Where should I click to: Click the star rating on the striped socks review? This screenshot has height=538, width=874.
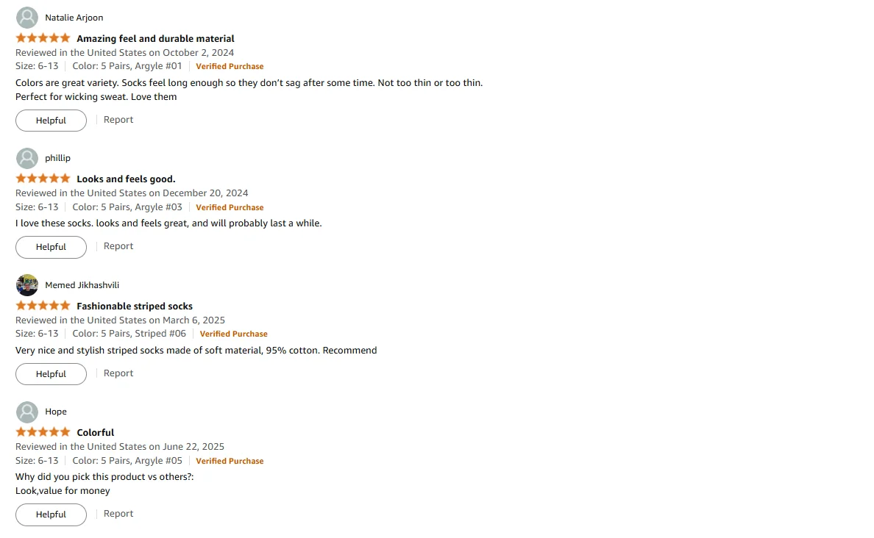point(43,305)
